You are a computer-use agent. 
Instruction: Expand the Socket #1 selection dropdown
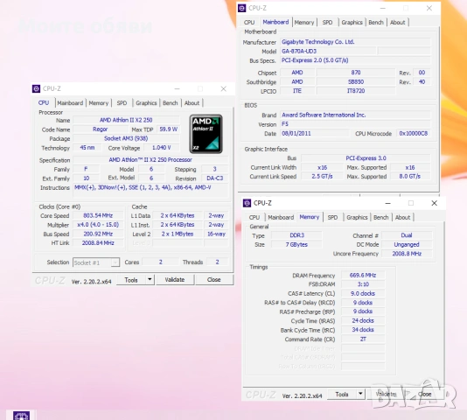pyautogui.click(x=115, y=262)
